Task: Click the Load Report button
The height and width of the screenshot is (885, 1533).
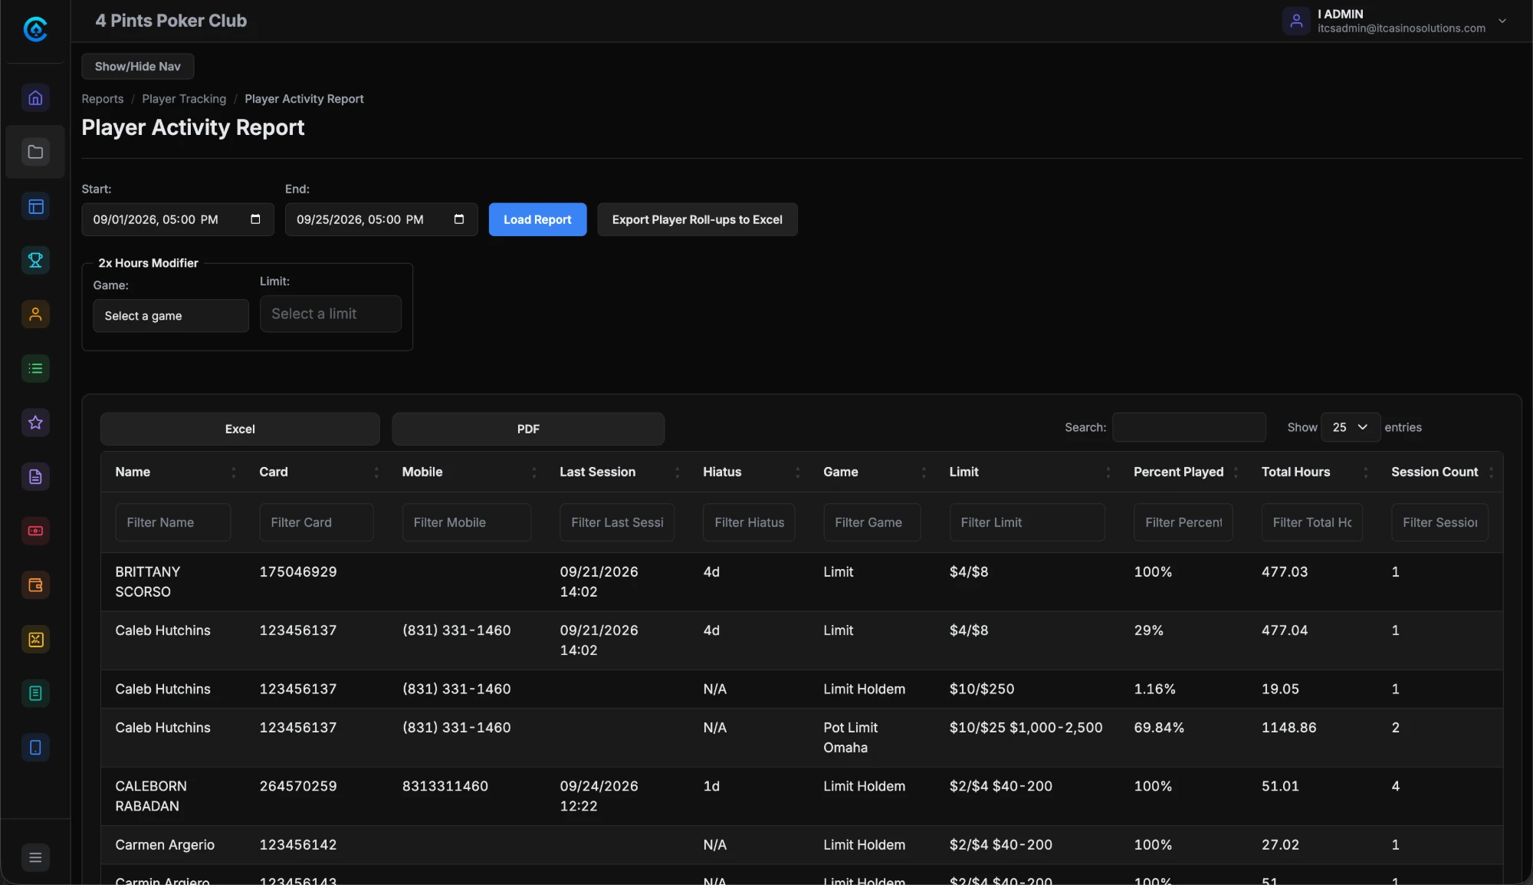Action: point(537,219)
